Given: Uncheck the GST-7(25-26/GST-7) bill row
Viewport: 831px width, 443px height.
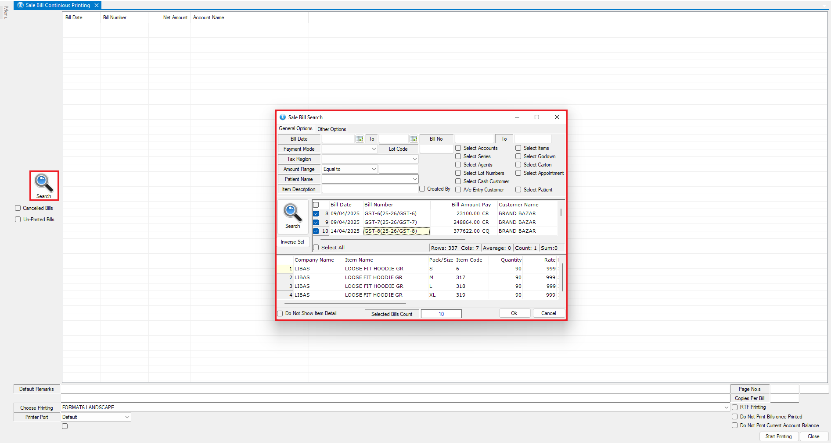Looking at the screenshot, I should [x=316, y=222].
